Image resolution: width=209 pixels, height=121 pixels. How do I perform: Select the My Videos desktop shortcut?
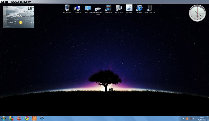click(119, 9)
